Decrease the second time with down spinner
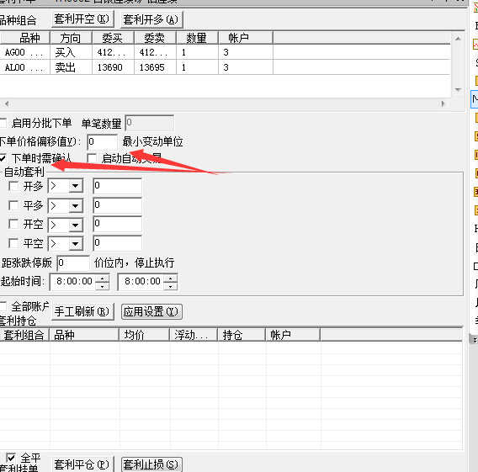This screenshot has width=478, height=472. click(x=171, y=286)
